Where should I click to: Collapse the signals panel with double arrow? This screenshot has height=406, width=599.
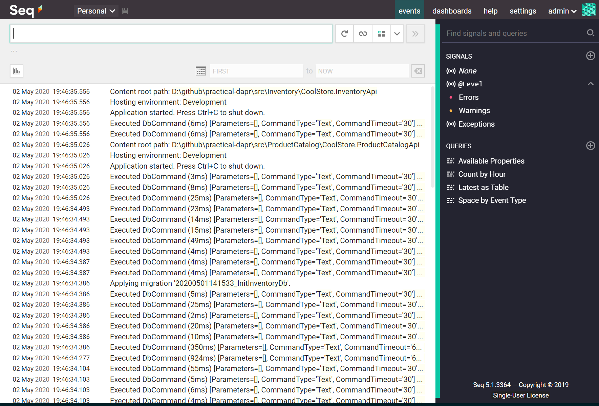tap(415, 34)
